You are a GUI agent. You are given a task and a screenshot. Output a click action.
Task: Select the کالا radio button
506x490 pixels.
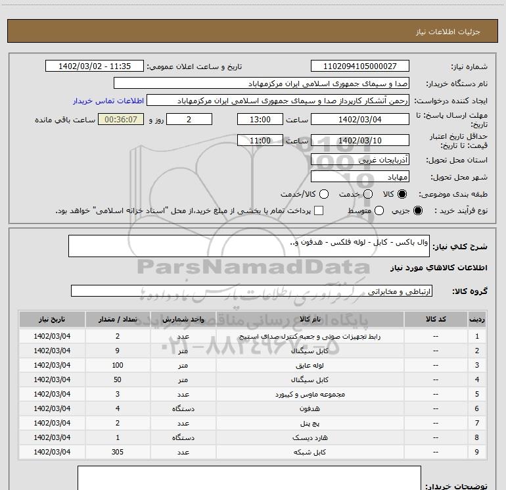(x=402, y=194)
